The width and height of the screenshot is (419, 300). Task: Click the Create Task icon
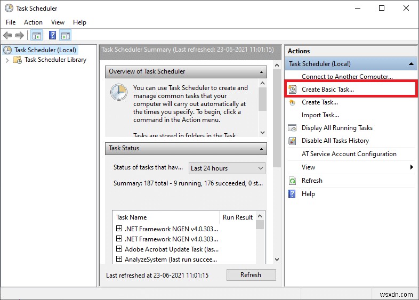pyautogui.click(x=292, y=102)
